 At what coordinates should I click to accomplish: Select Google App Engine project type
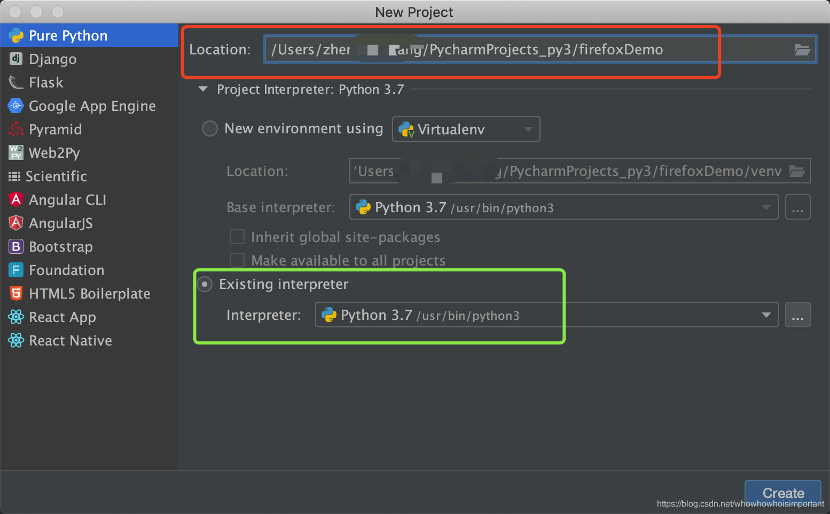15,106
